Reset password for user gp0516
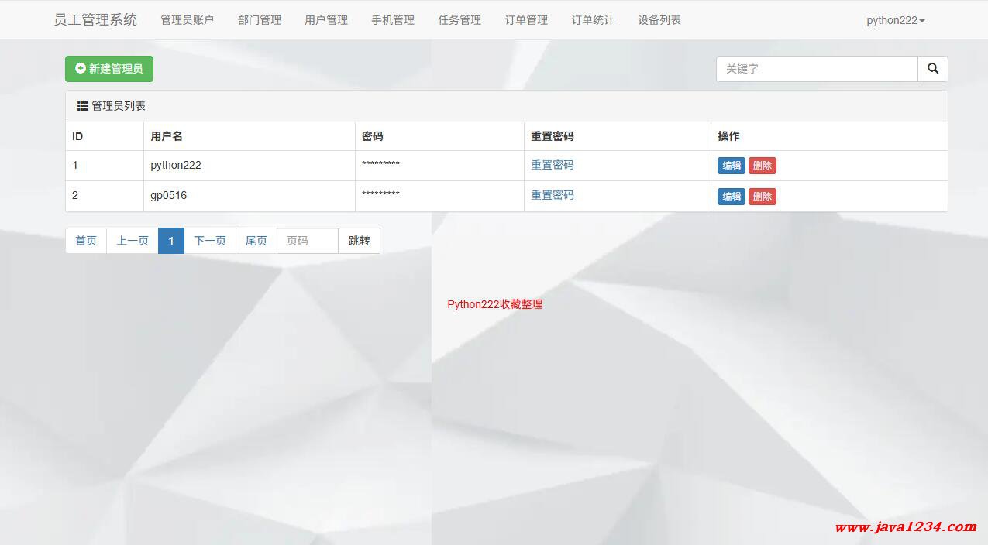Image resolution: width=988 pixels, height=545 pixels. click(x=553, y=195)
